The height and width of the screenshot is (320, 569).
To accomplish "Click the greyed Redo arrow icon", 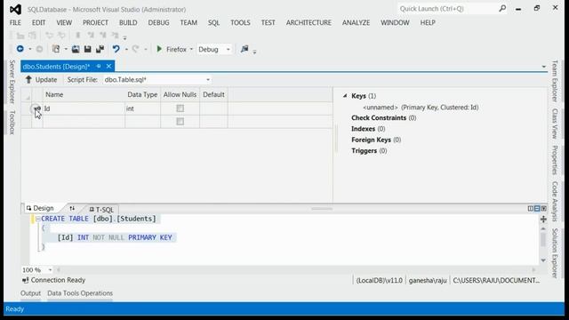I will click(x=135, y=49).
